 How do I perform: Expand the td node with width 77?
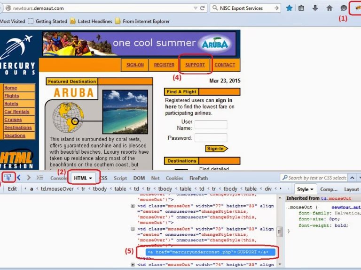click(x=133, y=205)
